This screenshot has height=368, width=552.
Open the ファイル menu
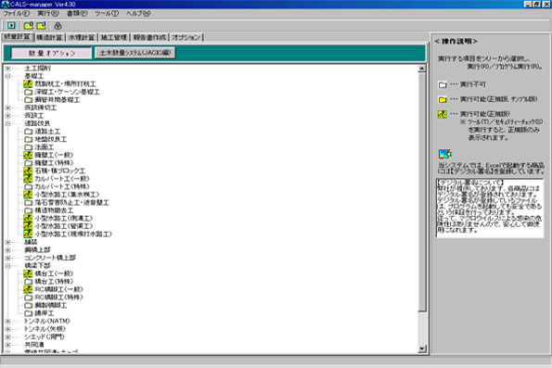[x=16, y=13]
